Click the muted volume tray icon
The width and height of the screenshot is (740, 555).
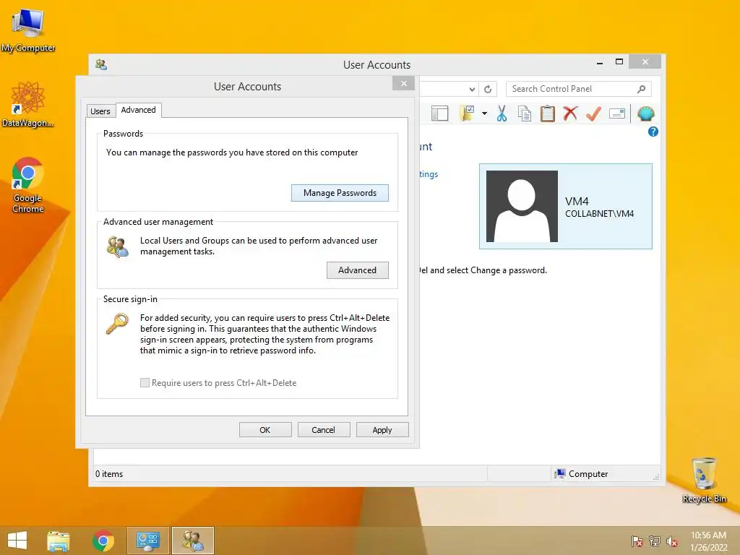click(x=672, y=541)
